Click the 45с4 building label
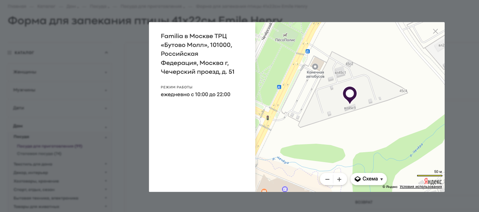Image resolution: width=479 pixels, height=212 pixels. (403, 91)
